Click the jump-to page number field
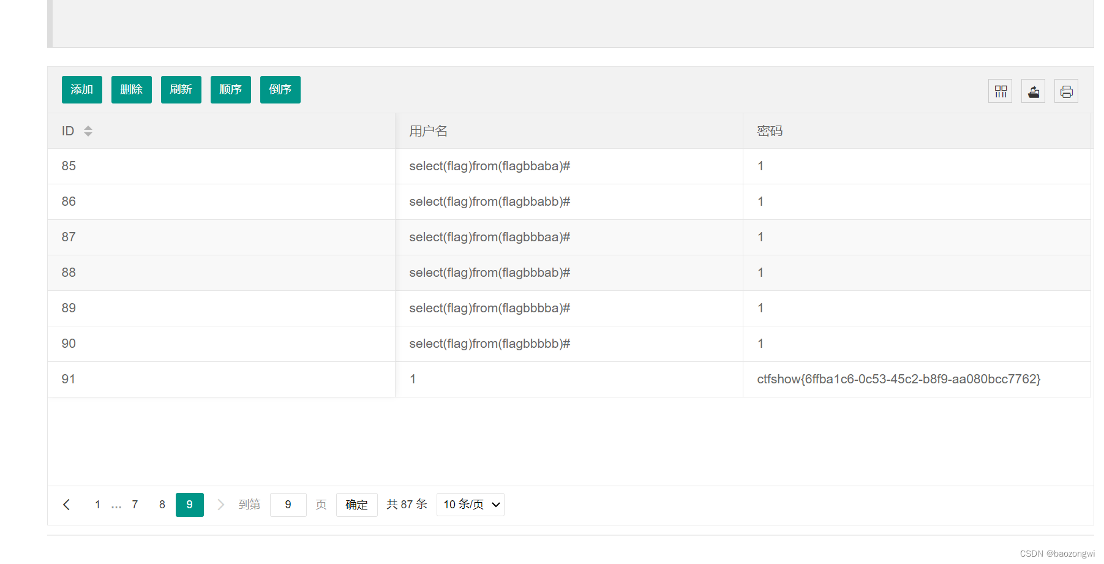The image size is (1104, 564). [288, 505]
